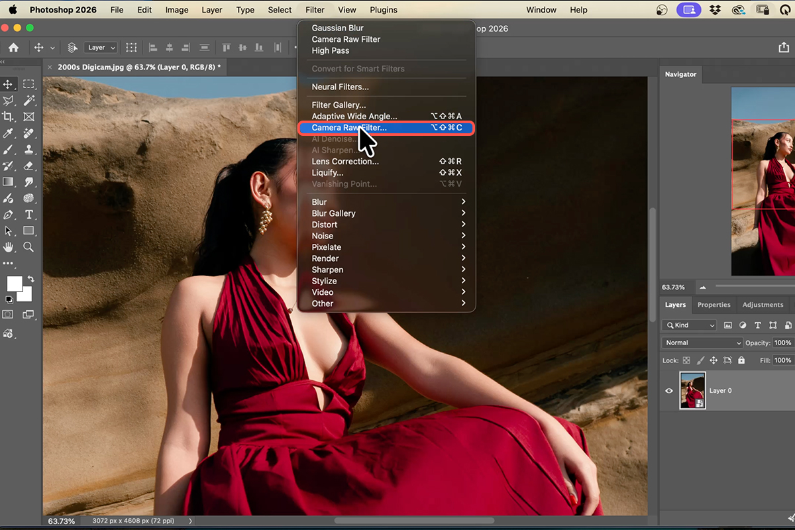The height and width of the screenshot is (530, 795).
Task: Toggle the pixel layers filter icon
Action: (728, 325)
